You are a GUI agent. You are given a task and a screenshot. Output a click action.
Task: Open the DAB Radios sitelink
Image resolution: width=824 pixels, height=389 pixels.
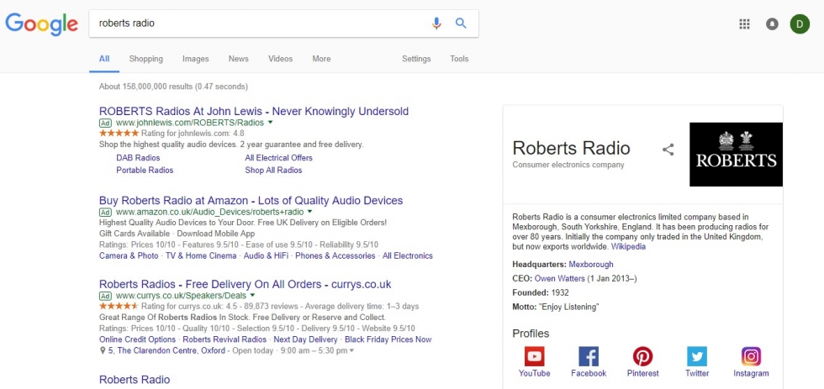pos(138,157)
